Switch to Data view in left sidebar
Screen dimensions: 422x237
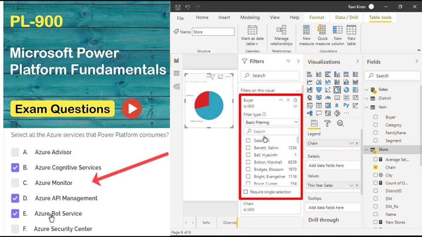(177, 73)
